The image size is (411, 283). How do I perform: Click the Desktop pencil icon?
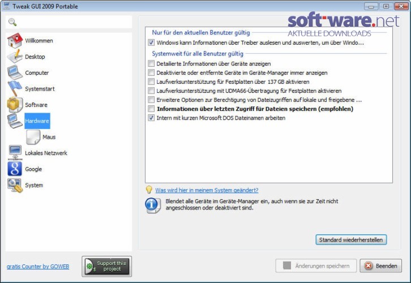click(x=15, y=57)
